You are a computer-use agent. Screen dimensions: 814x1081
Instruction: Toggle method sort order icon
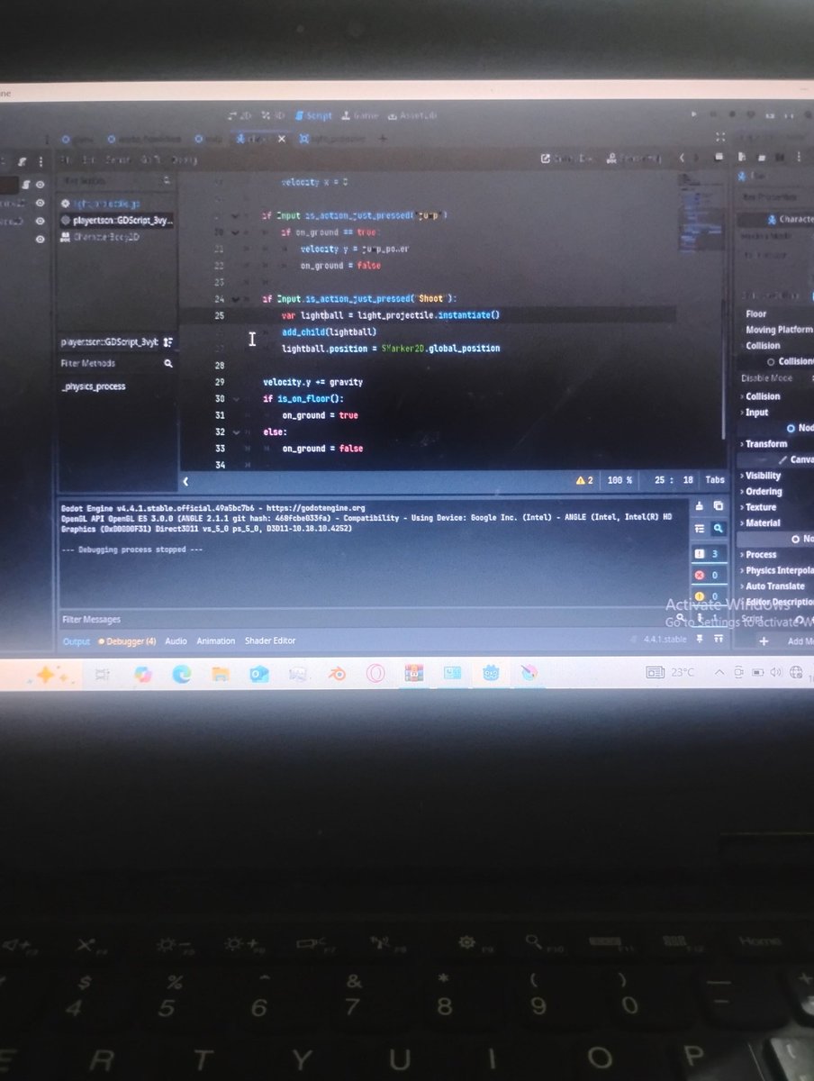[x=168, y=342]
